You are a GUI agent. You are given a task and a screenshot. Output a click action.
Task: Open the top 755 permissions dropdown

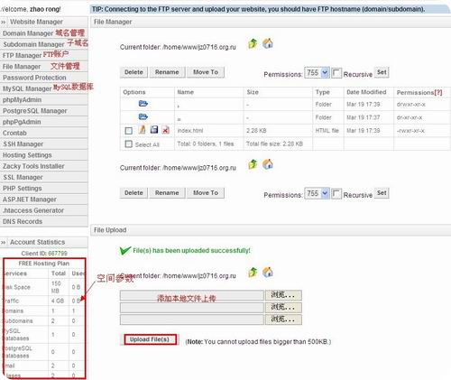(317, 73)
